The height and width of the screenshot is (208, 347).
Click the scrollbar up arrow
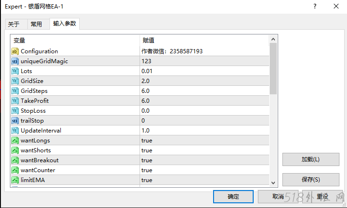273,39
